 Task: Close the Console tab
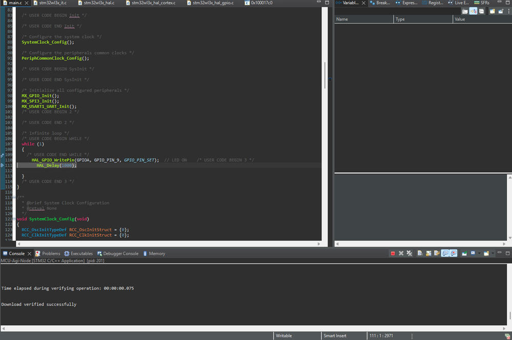pos(29,253)
